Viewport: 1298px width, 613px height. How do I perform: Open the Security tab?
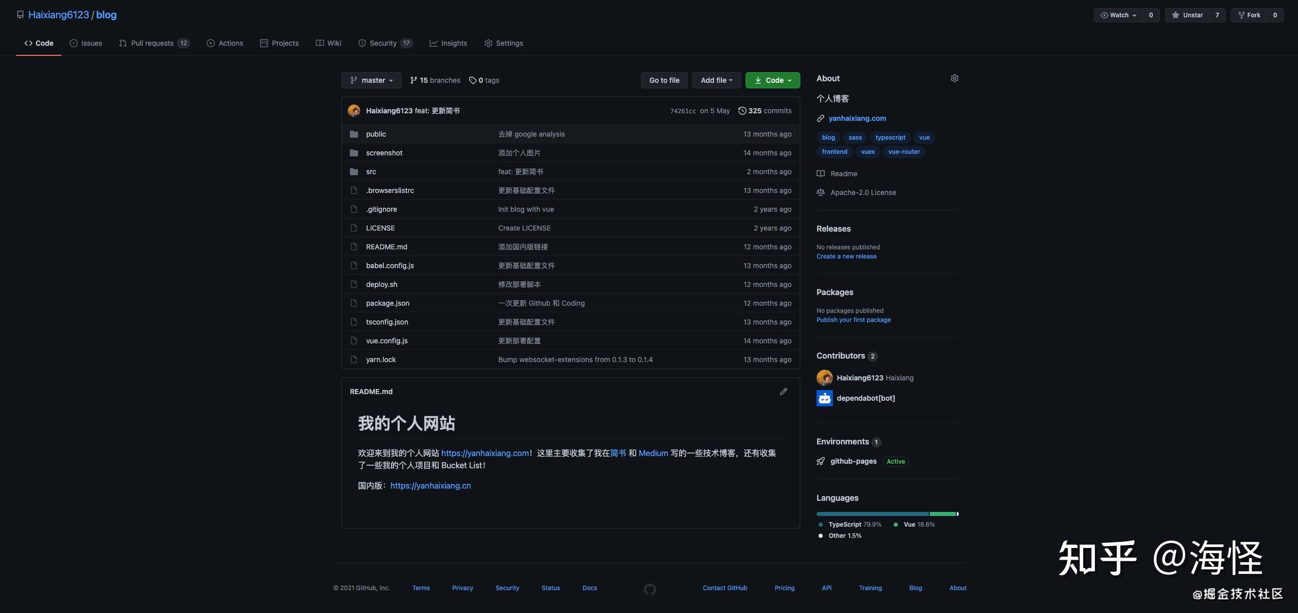click(x=384, y=43)
